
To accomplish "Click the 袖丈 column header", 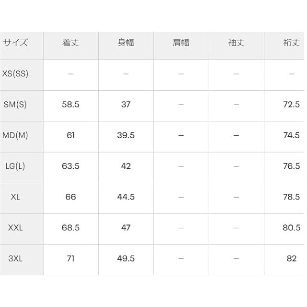I will click(236, 43).
